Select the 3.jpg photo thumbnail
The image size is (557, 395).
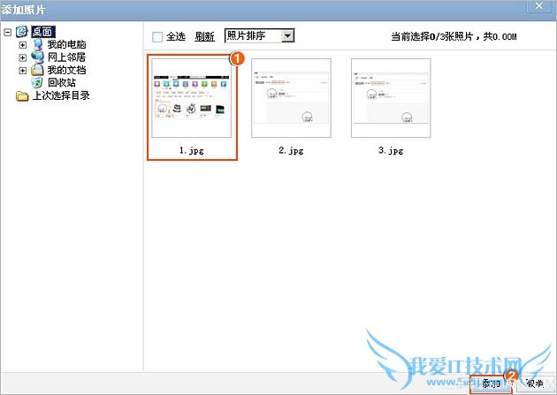(x=391, y=98)
